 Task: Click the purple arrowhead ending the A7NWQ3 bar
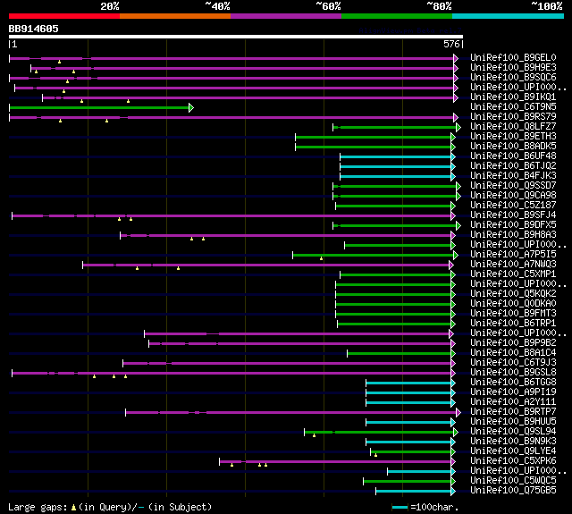click(x=451, y=265)
